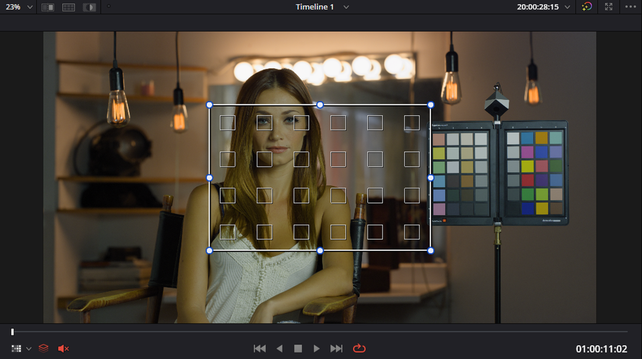Select the top-center handle of chart overlay
Screen dimensions: 642x359
320,105
